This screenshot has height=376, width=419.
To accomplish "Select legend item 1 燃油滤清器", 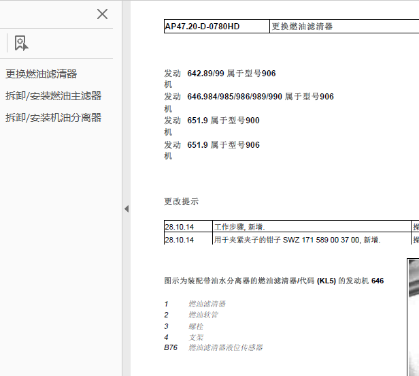I will [x=195, y=304].
